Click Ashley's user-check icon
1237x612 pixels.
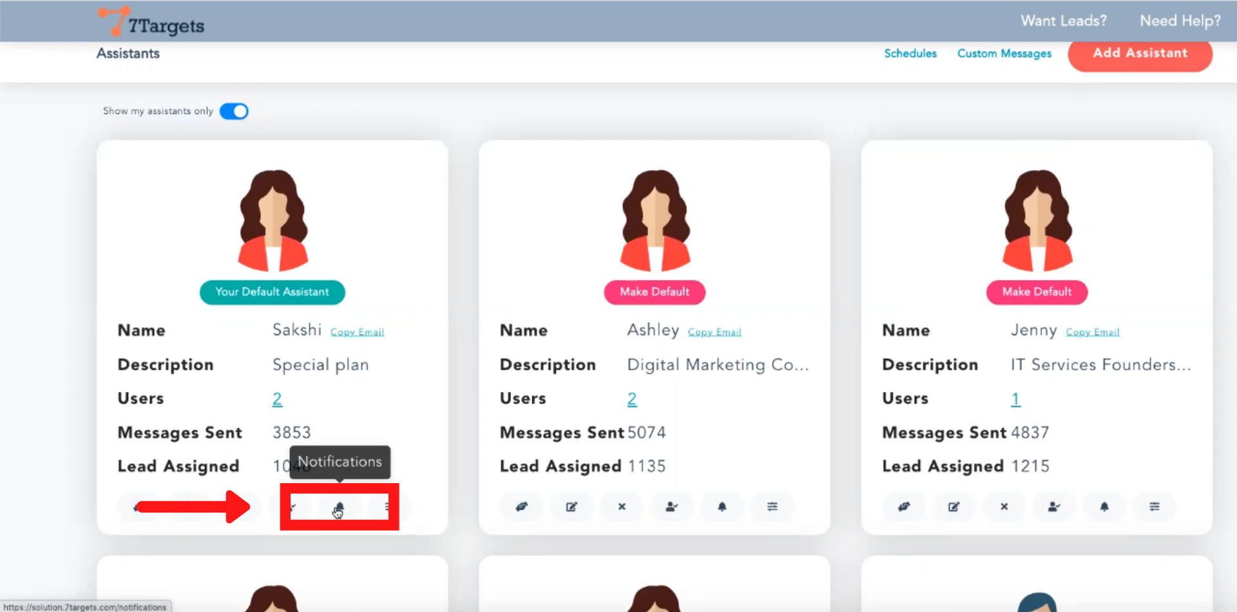(672, 507)
